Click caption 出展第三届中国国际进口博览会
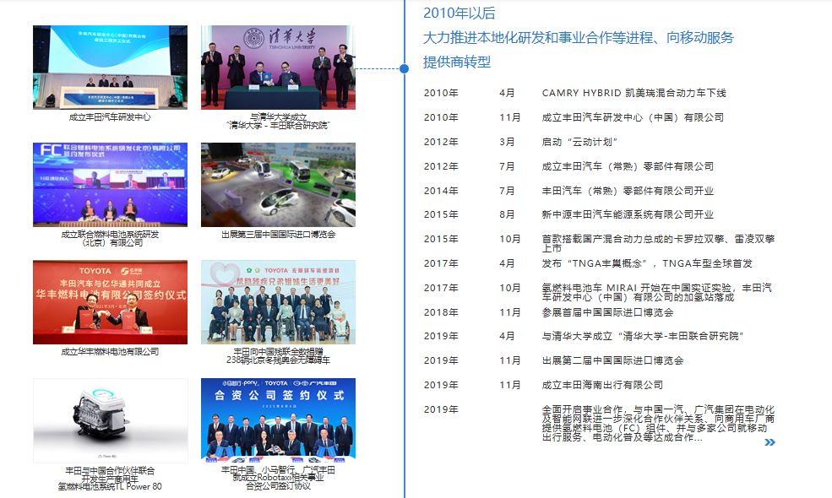This screenshot has width=832, height=498. click(278, 235)
